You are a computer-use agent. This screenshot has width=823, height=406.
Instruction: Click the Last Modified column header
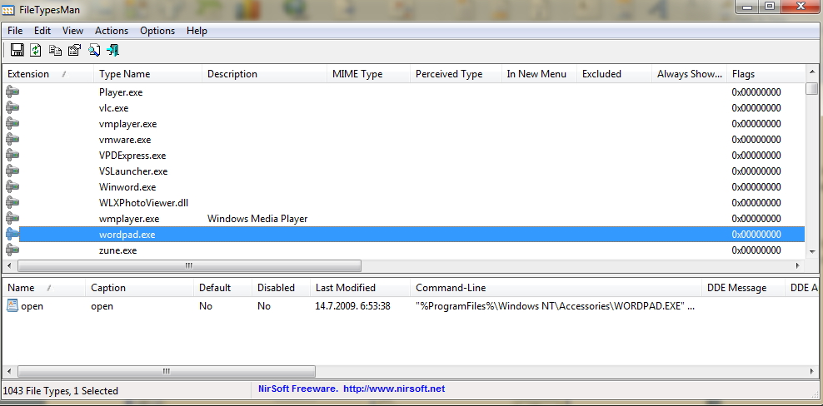pos(346,288)
